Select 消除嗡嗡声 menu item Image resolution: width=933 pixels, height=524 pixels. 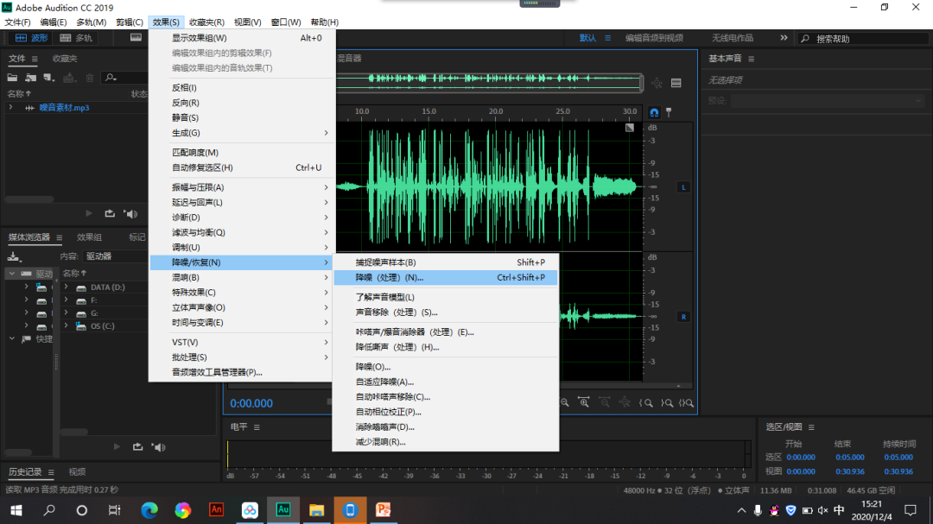click(x=446, y=427)
